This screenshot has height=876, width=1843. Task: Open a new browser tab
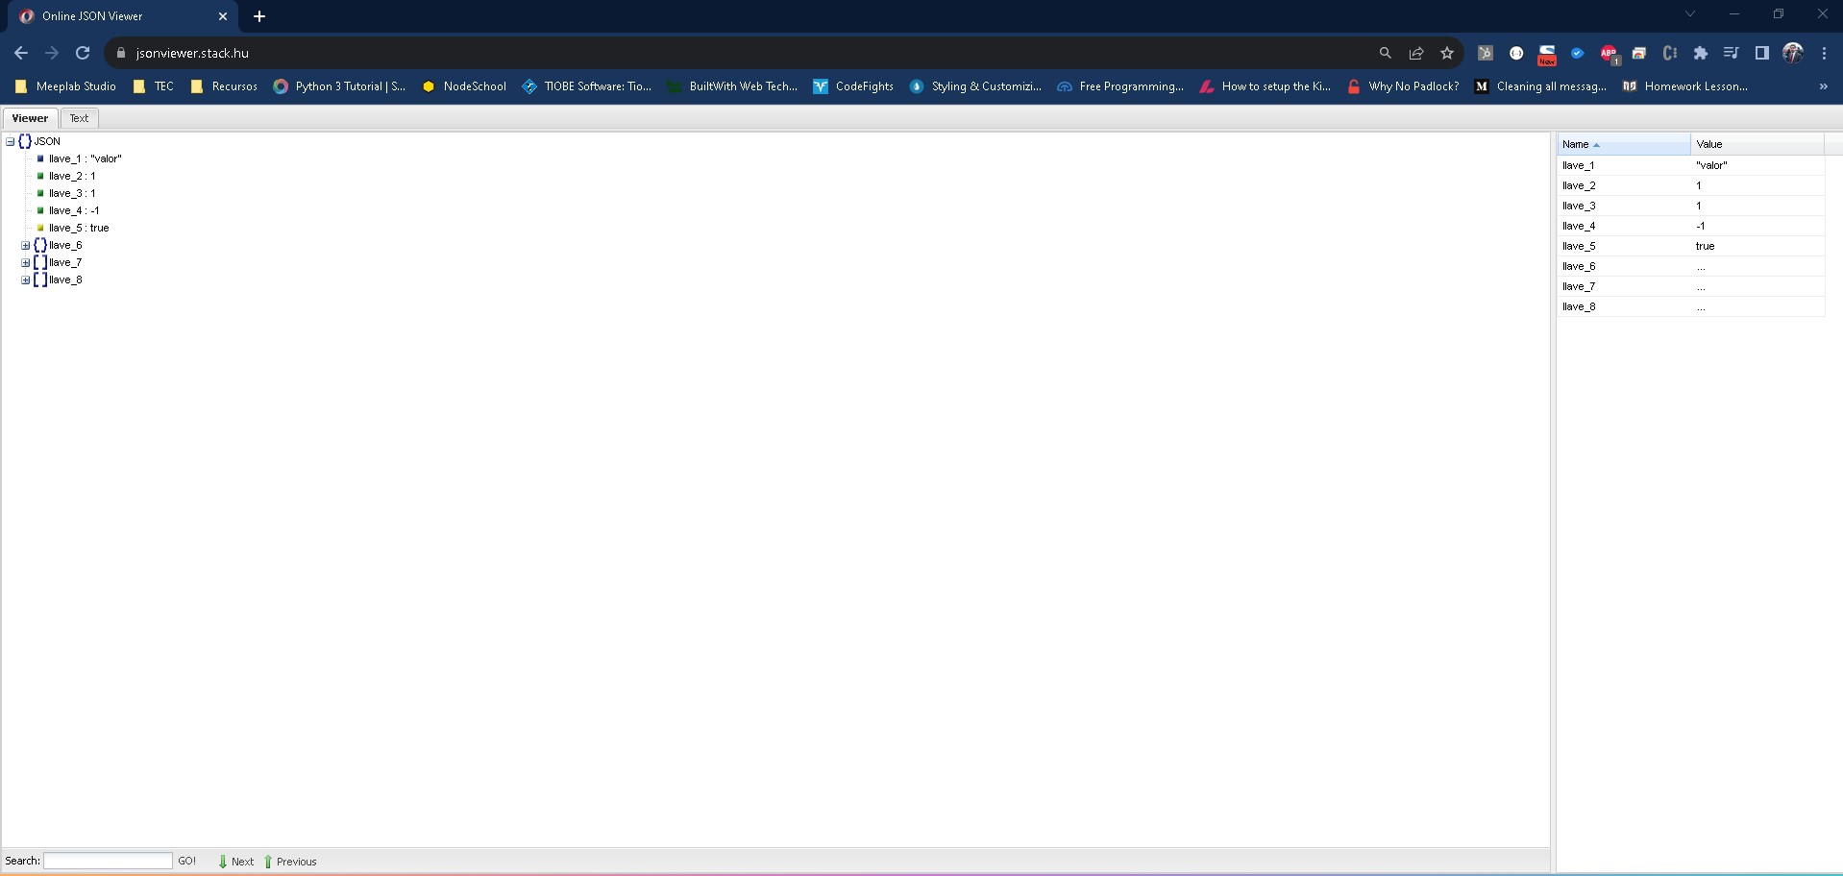tap(259, 16)
